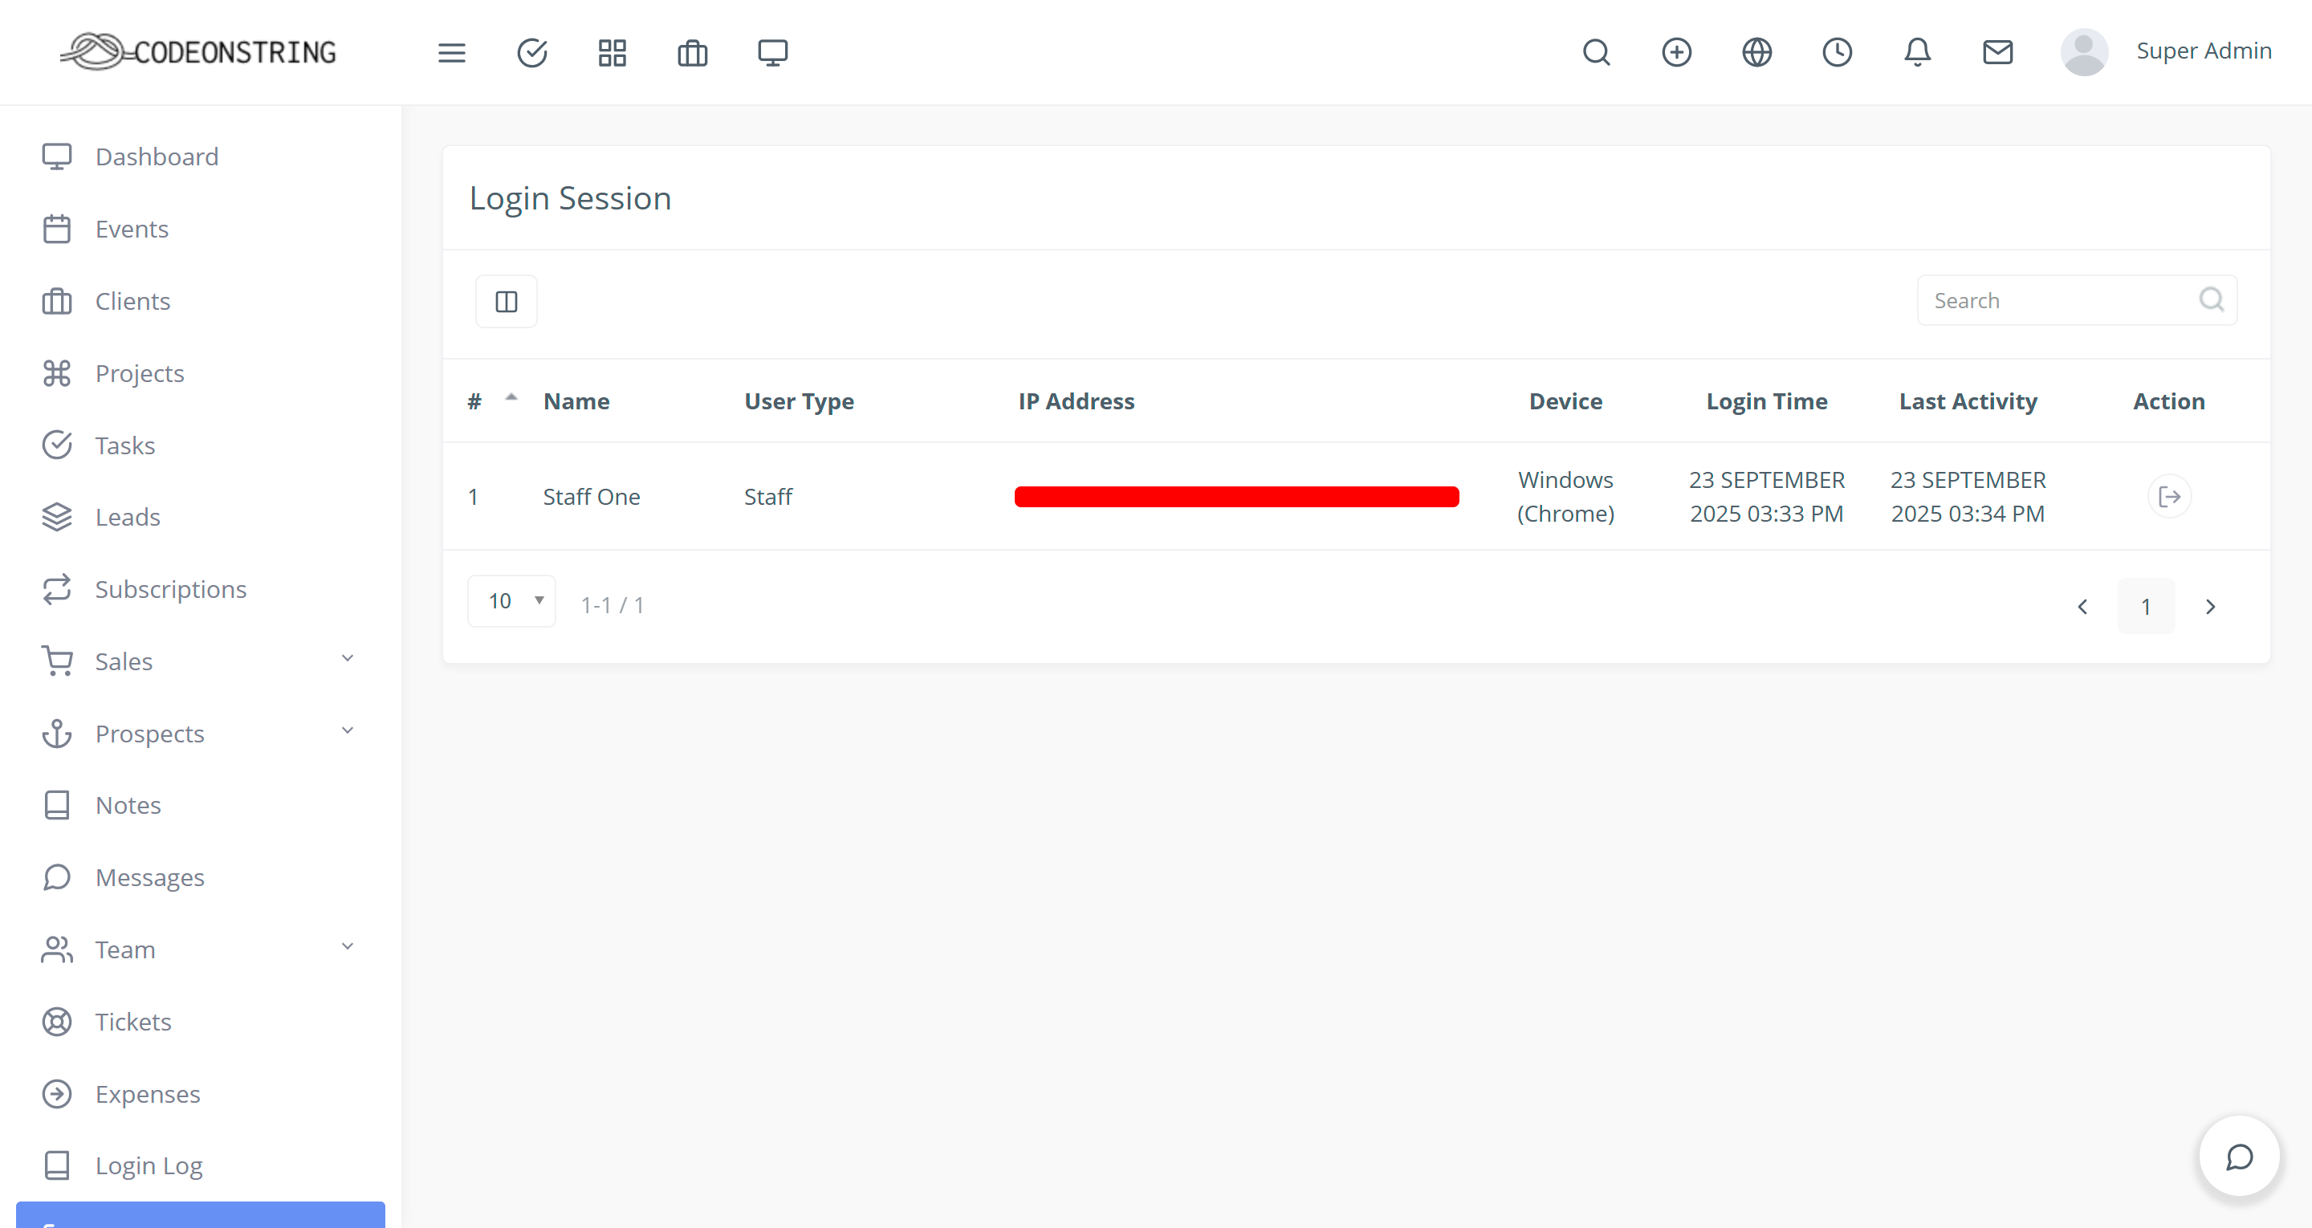Open the tasks checkmark shortcut in top bar
This screenshot has width=2312, height=1228.
pos(532,53)
